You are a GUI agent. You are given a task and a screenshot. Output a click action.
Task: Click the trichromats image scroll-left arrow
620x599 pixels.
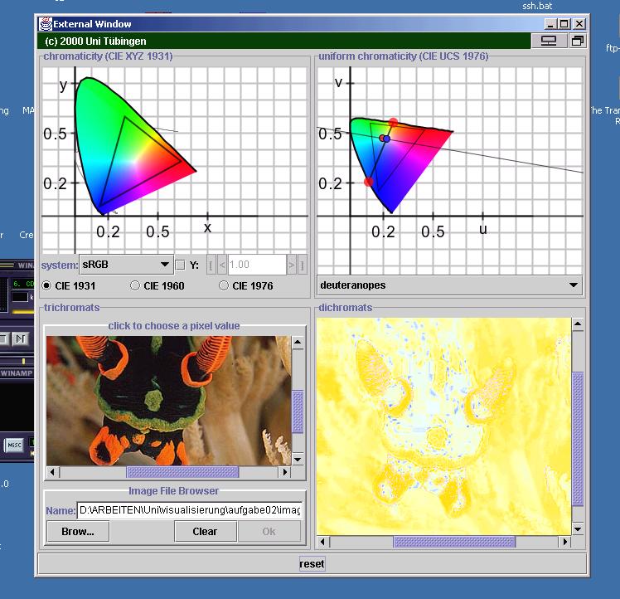point(53,472)
